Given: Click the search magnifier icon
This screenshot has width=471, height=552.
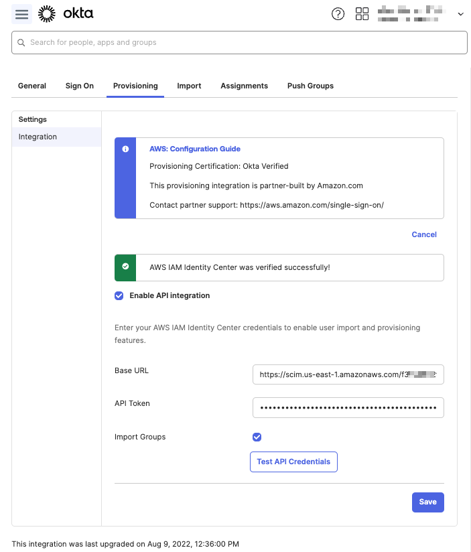Looking at the screenshot, I should 21,42.
